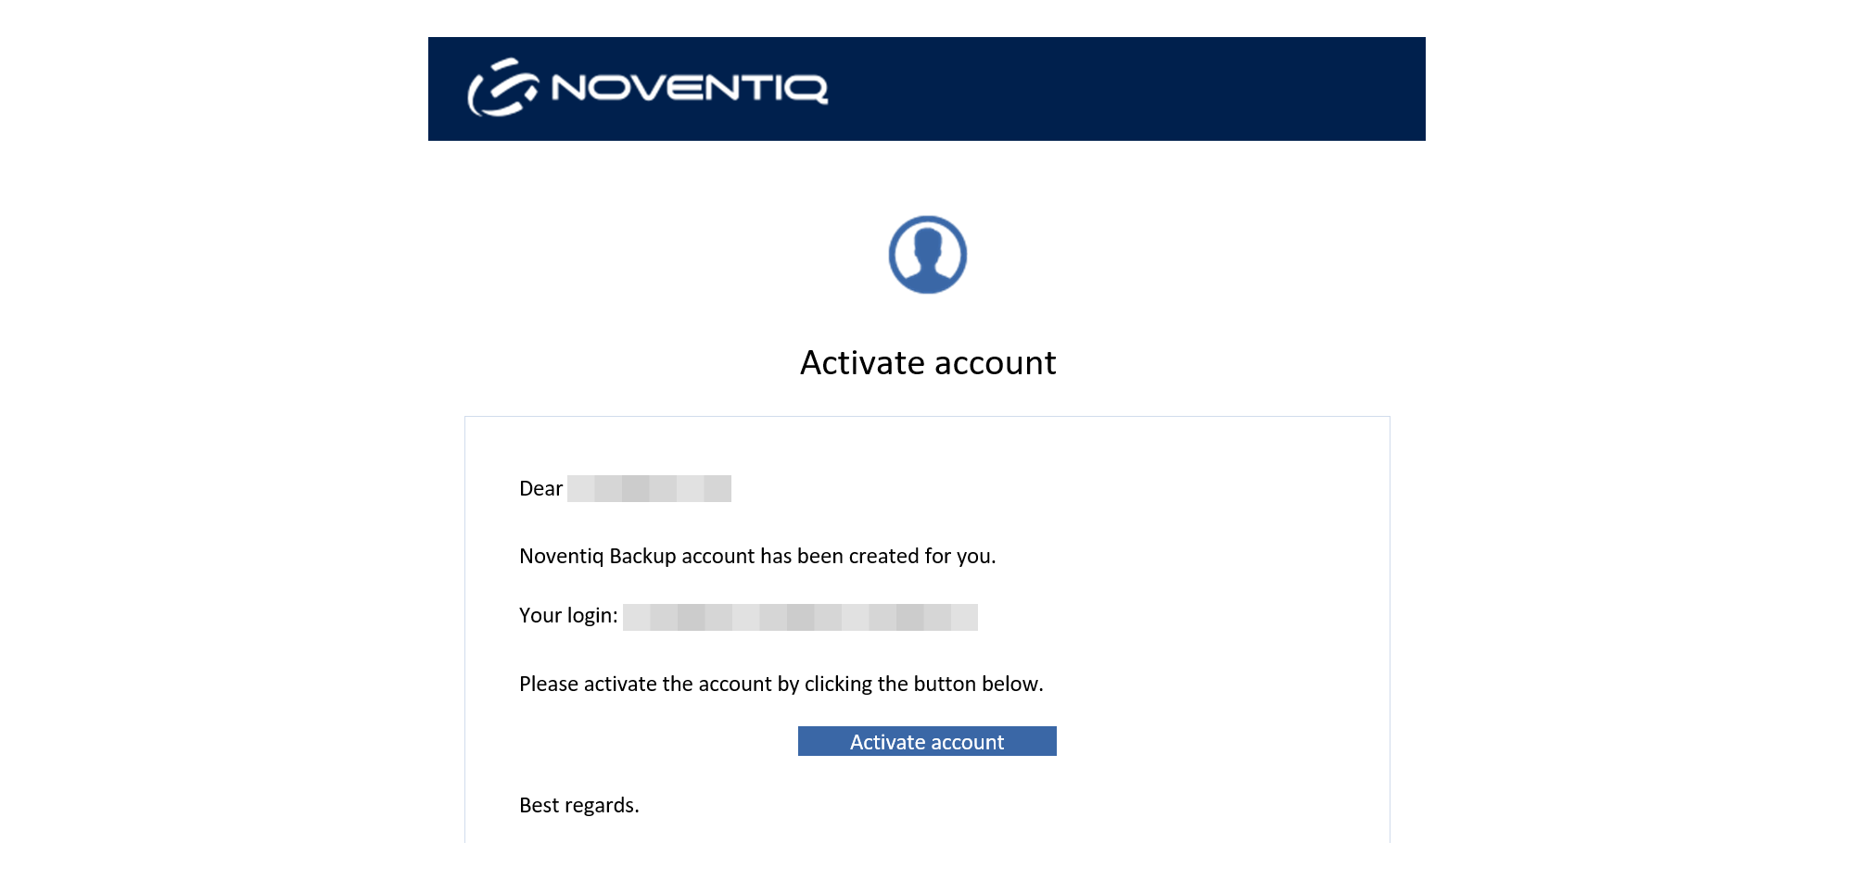
Task: Click the word Dear in greeting
Action: (x=540, y=489)
